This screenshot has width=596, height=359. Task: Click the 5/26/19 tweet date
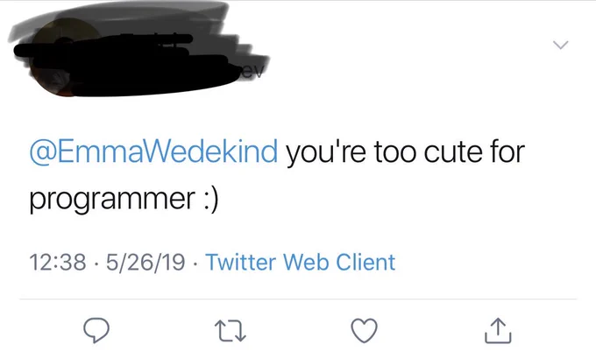click(x=145, y=262)
